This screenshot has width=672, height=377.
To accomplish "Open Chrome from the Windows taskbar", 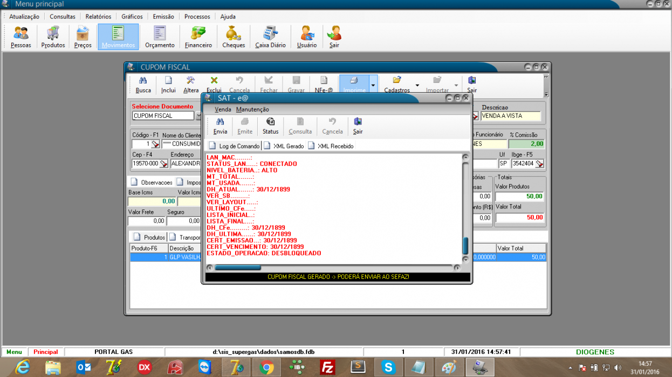I will (265, 367).
